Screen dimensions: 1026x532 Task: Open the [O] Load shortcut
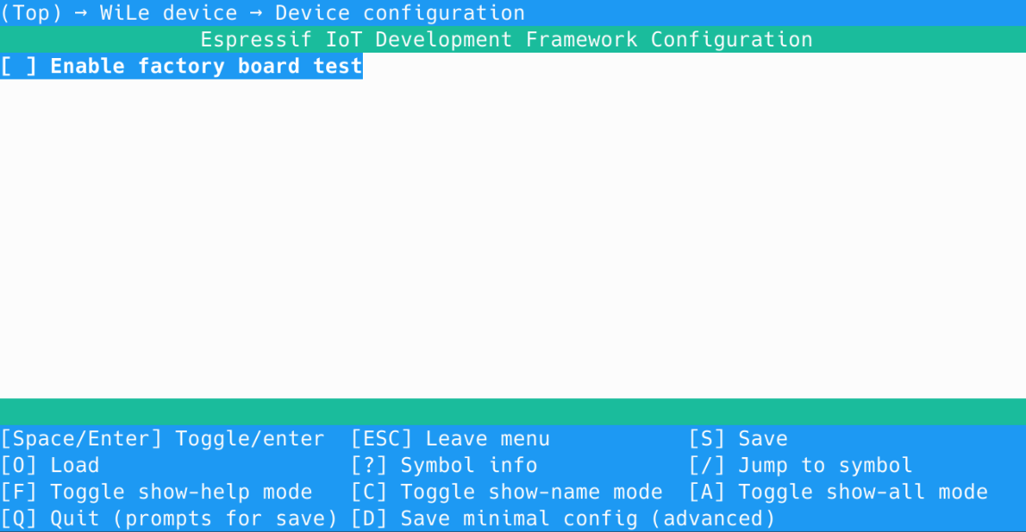[49, 466]
